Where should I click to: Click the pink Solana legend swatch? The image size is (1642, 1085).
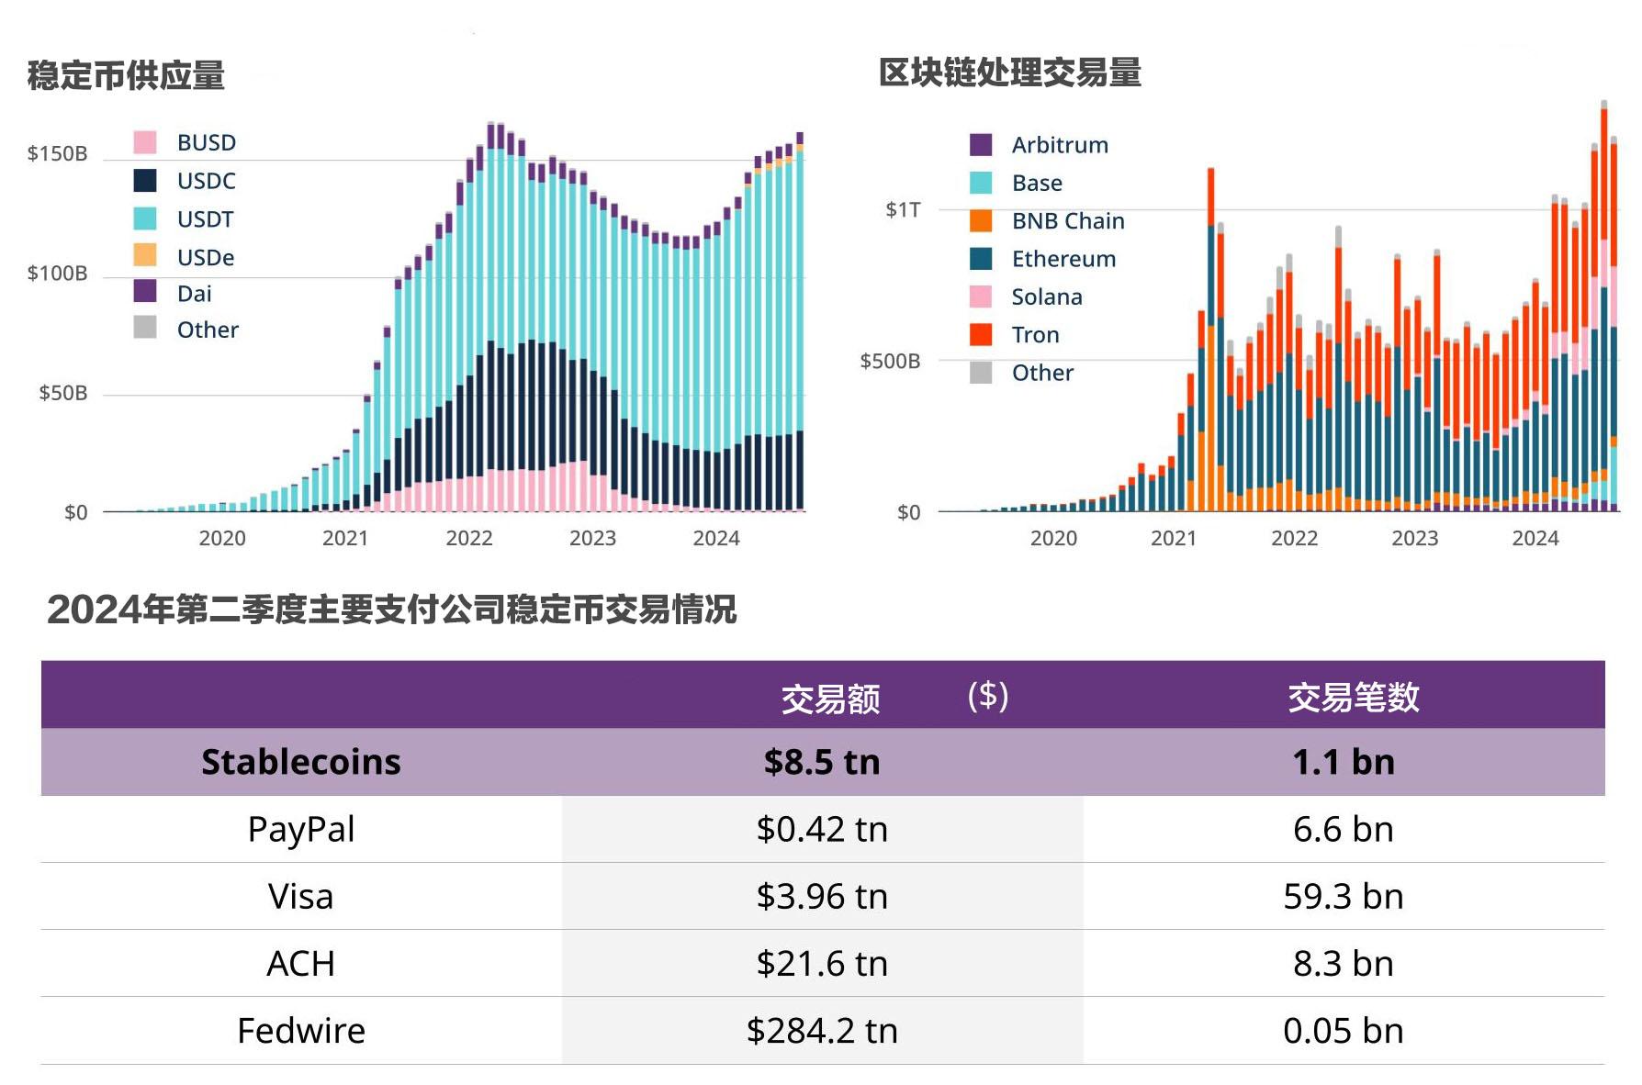tap(981, 296)
